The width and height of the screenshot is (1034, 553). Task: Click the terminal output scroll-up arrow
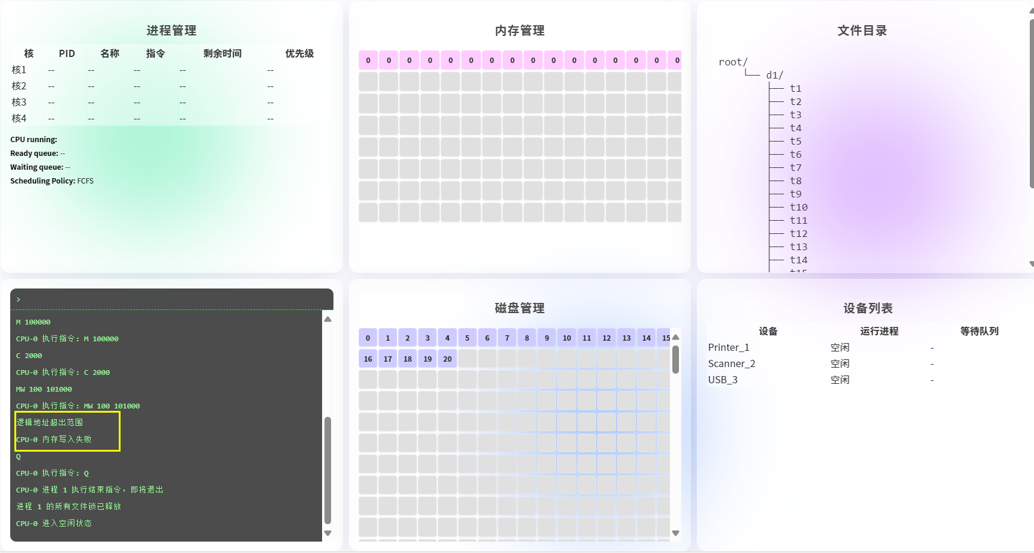pos(327,319)
